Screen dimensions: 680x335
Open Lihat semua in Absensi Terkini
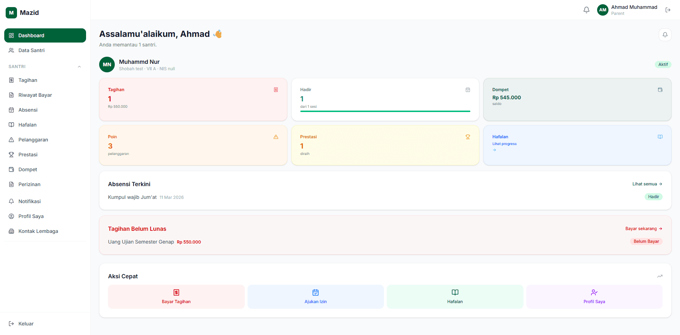click(647, 184)
